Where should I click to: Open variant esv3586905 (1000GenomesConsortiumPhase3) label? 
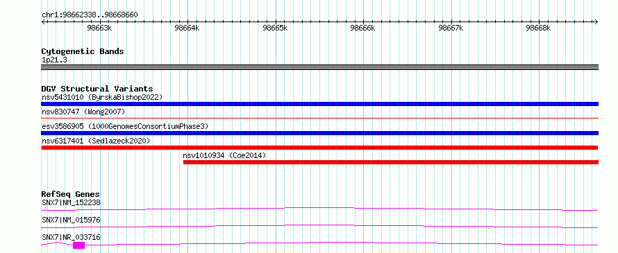[x=125, y=126]
